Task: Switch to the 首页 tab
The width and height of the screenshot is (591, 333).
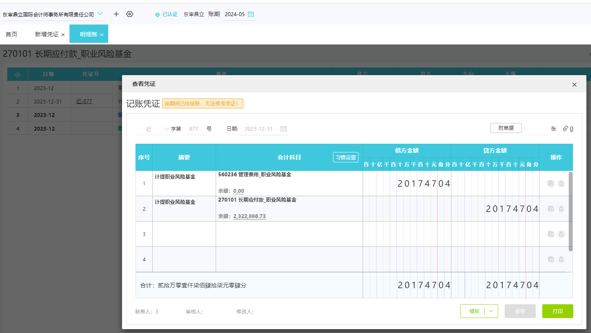Action: click(x=12, y=34)
